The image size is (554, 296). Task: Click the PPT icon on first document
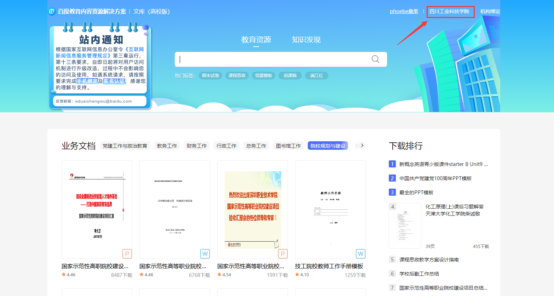pos(127,254)
